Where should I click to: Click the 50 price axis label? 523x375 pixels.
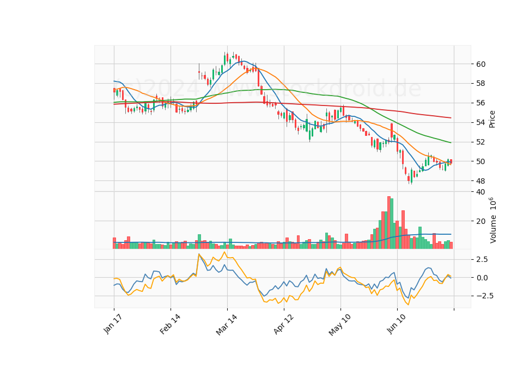pos(481,161)
